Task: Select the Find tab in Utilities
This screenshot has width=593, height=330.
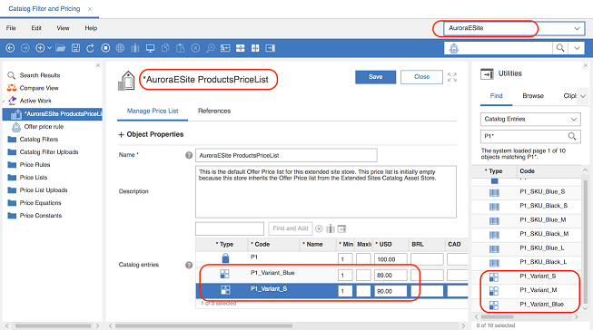Action: pos(496,96)
